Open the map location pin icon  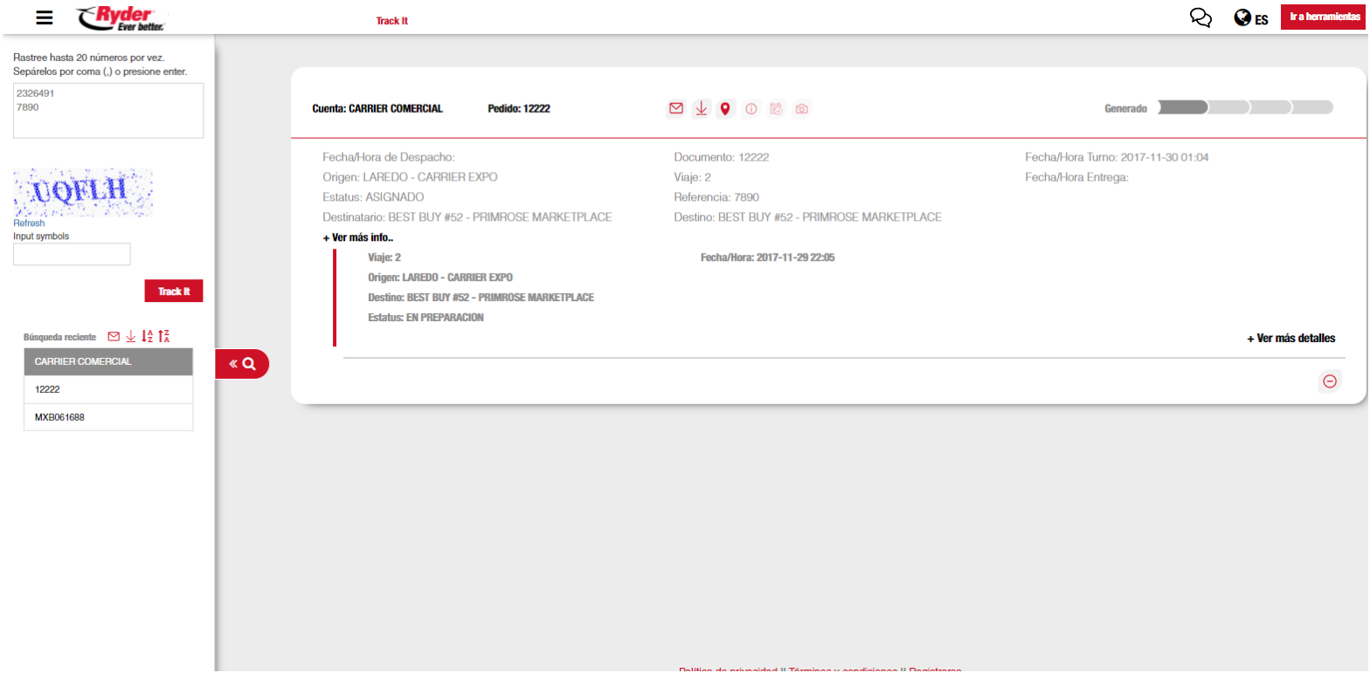click(724, 109)
